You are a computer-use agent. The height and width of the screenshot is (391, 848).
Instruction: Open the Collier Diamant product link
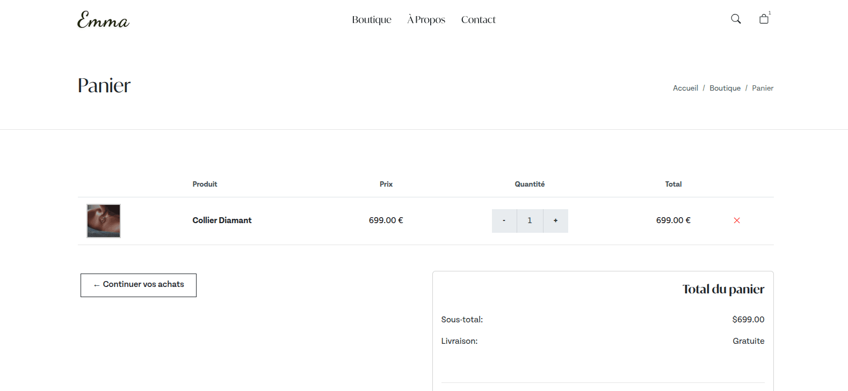222,220
